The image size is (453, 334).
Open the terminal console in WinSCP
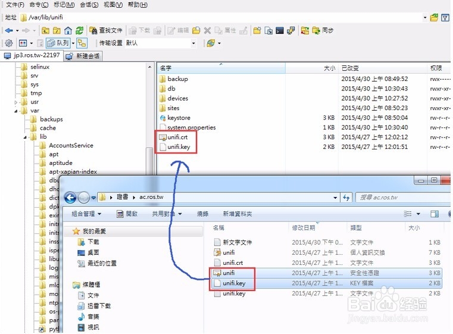(280, 30)
